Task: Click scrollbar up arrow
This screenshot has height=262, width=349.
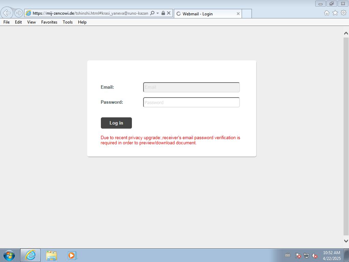Action: click(x=346, y=33)
